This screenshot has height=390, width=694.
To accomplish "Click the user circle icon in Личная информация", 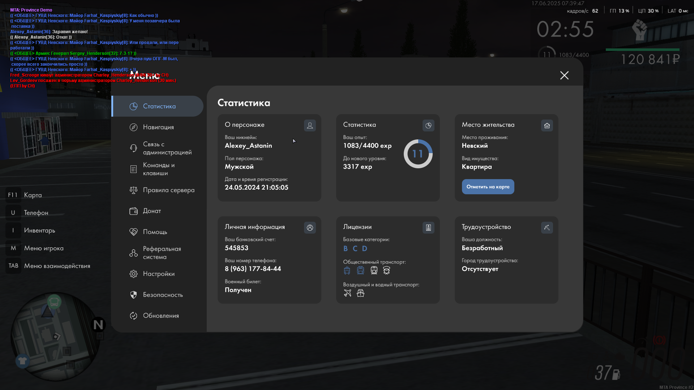I will point(310,227).
